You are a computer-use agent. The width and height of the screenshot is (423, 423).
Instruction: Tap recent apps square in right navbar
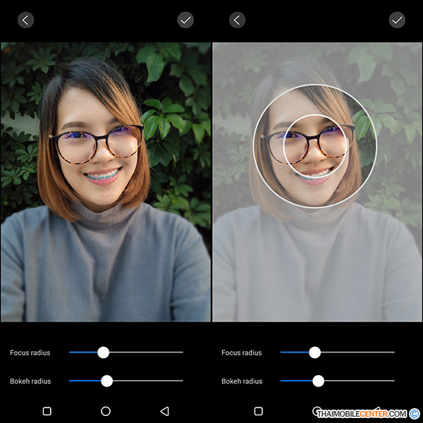pos(259,411)
